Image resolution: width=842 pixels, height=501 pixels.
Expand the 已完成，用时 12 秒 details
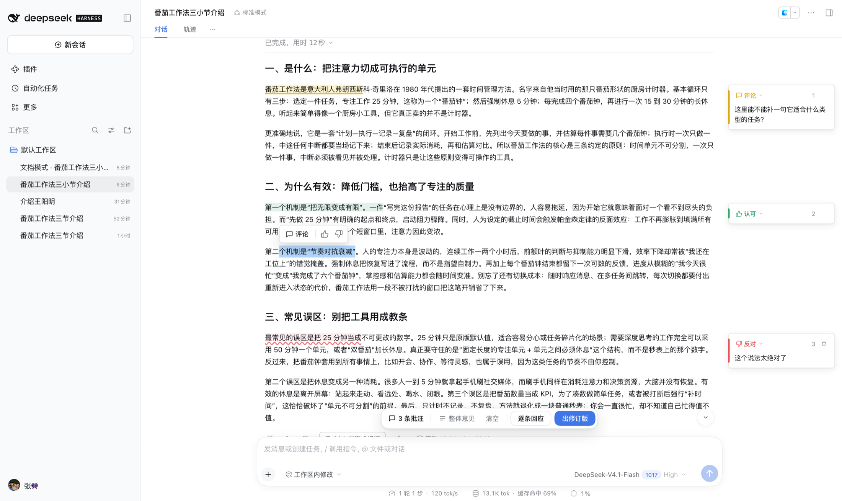click(299, 43)
